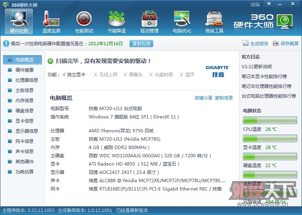Click the 保存截屏 camera icon
Image resolution: width=302 pixels, height=215 pixels.
[276, 43]
